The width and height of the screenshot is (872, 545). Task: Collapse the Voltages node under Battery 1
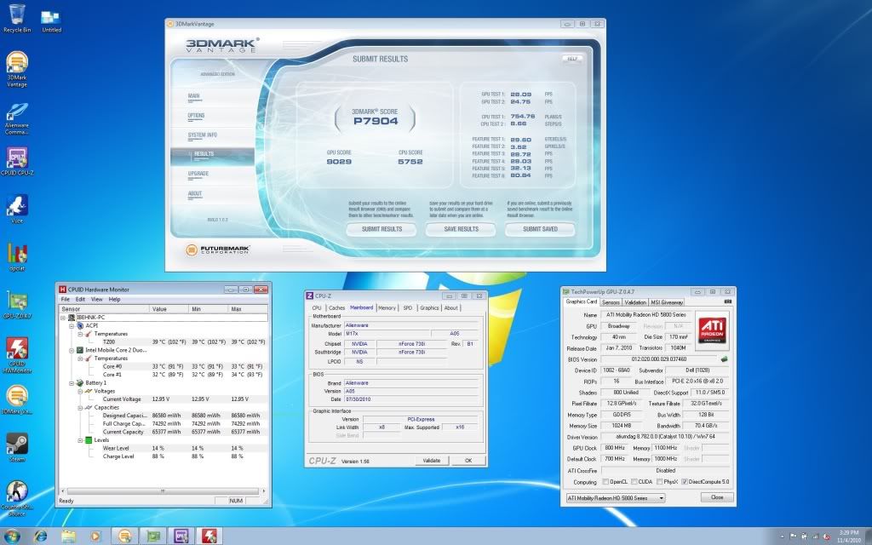pos(80,391)
